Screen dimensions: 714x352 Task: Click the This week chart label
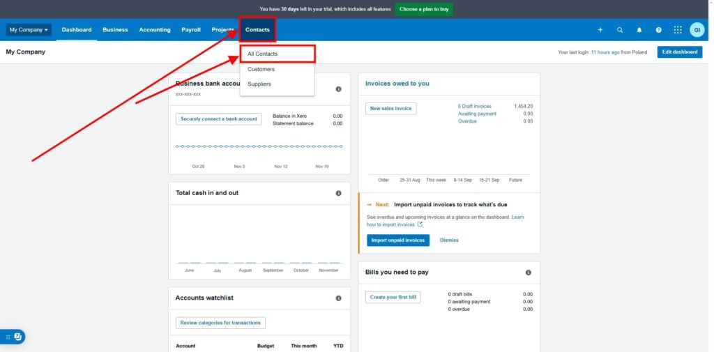click(x=436, y=181)
